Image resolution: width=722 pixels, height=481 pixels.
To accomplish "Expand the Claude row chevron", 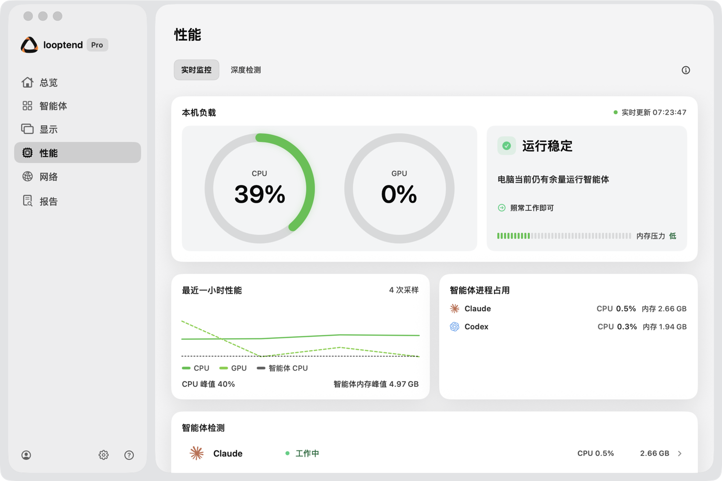I will [x=680, y=453].
